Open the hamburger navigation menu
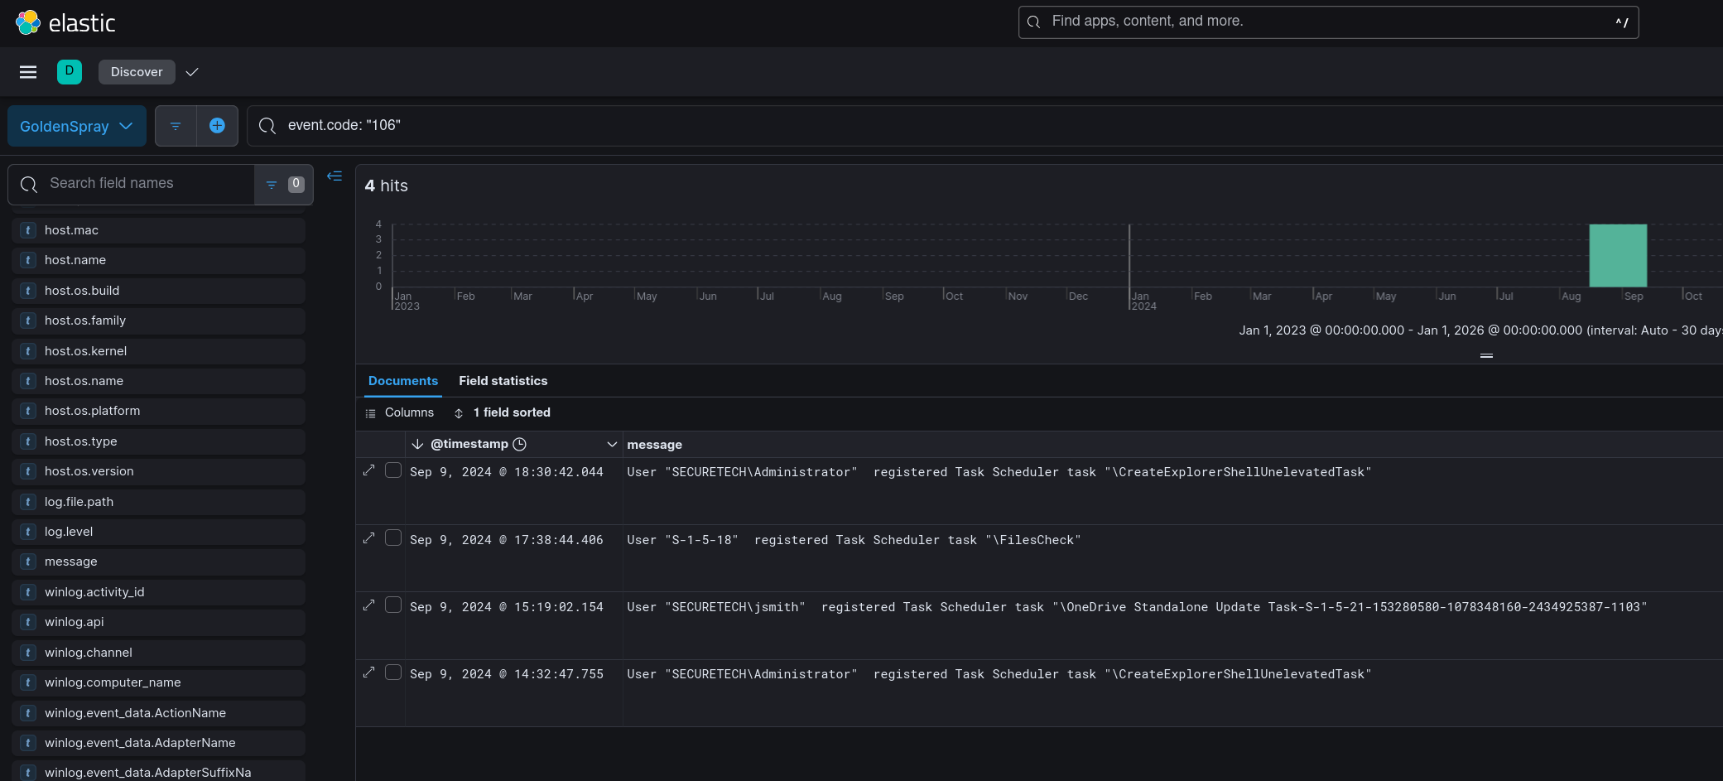The height and width of the screenshot is (781, 1723). pyautogui.click(x=28, y=72)
